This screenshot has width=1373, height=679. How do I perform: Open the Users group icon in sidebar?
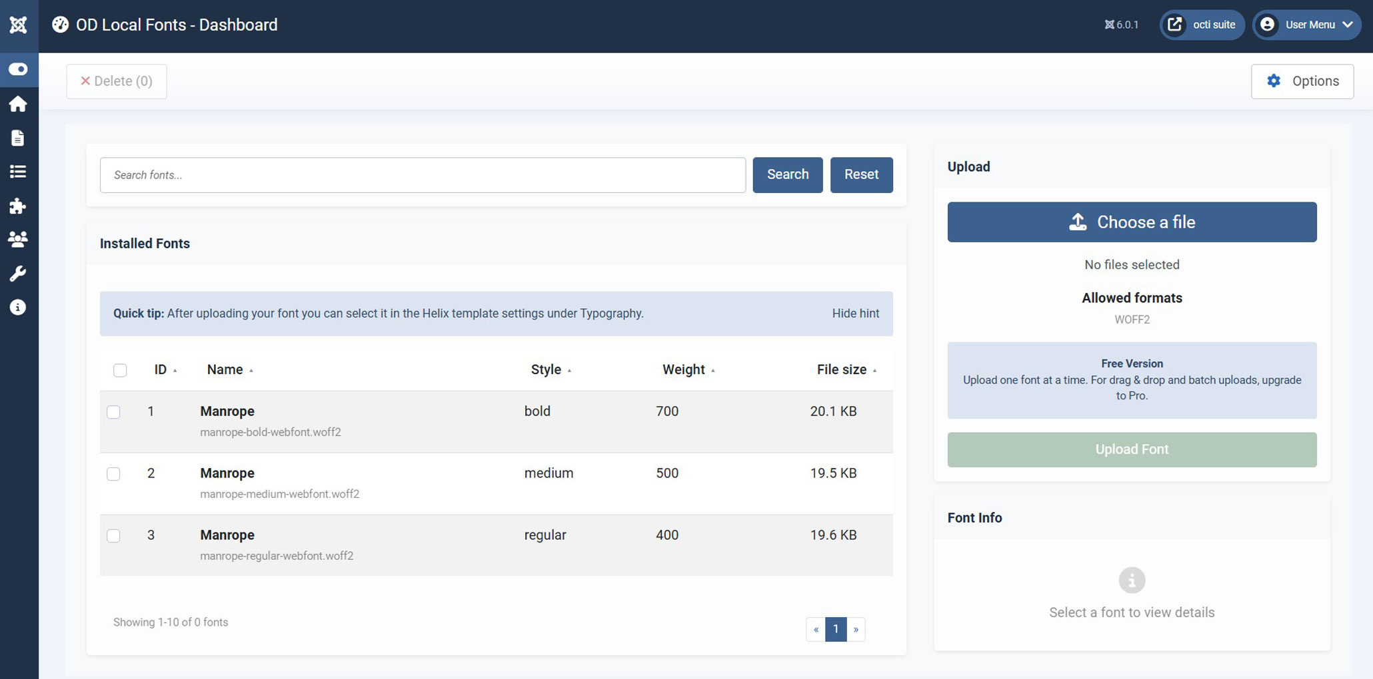18,239
